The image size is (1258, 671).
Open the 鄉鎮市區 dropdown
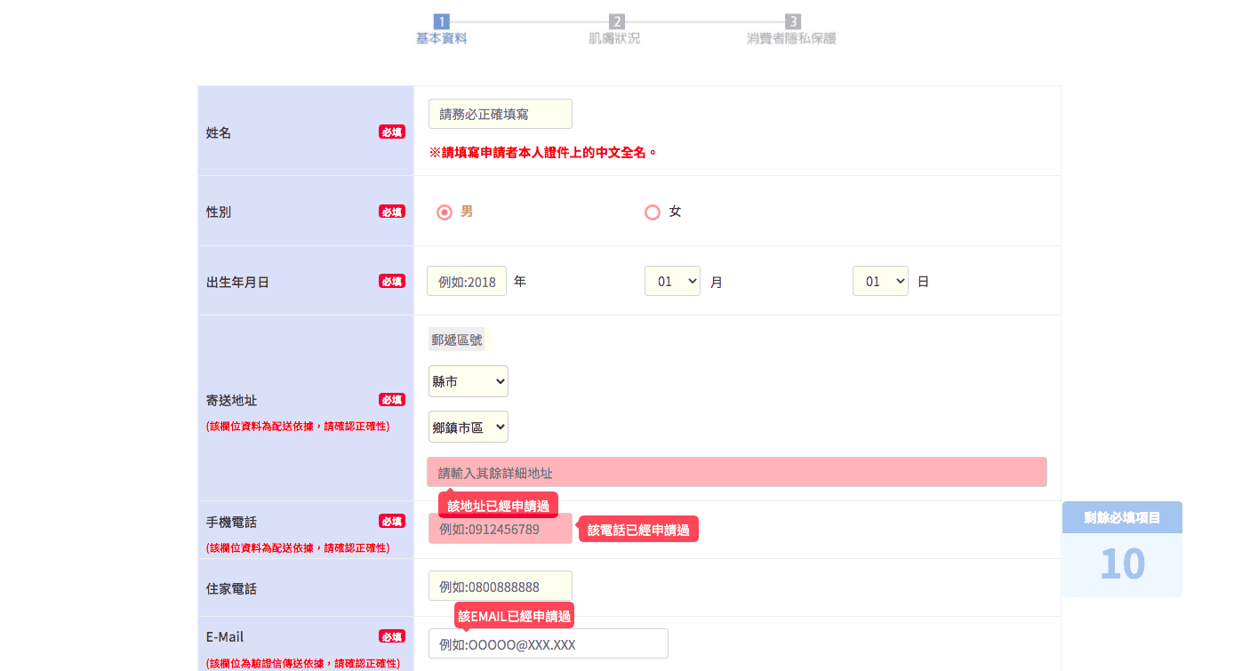pos(468,427)
